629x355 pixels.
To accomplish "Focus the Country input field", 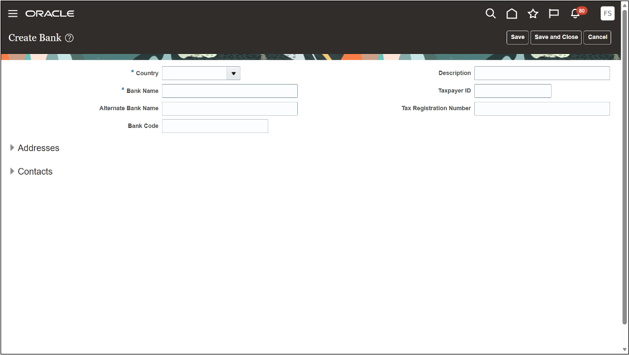I will [195, 73].
